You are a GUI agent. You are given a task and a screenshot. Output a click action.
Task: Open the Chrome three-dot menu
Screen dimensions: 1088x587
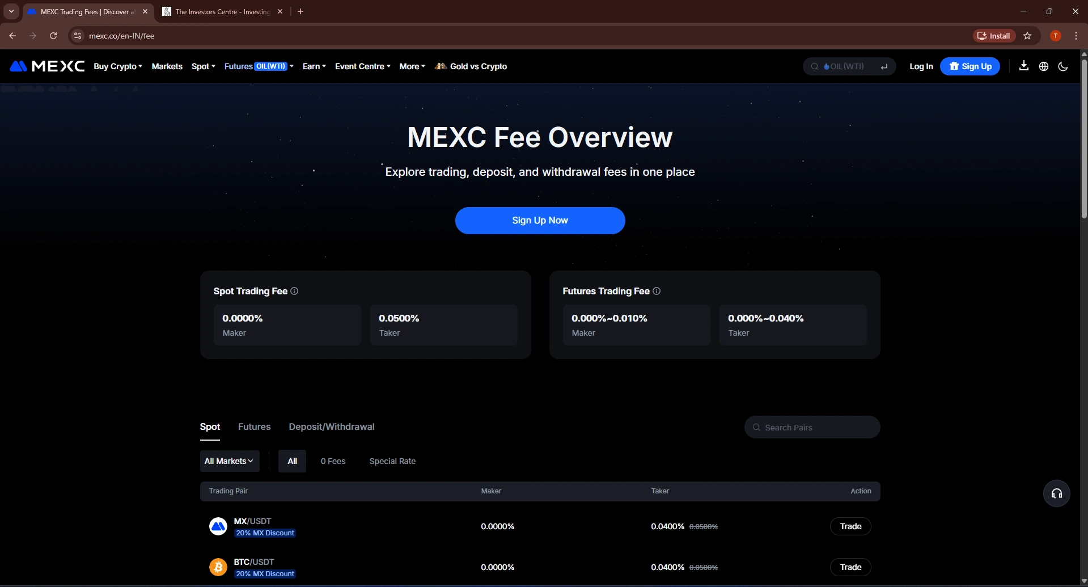[1076, 36]
